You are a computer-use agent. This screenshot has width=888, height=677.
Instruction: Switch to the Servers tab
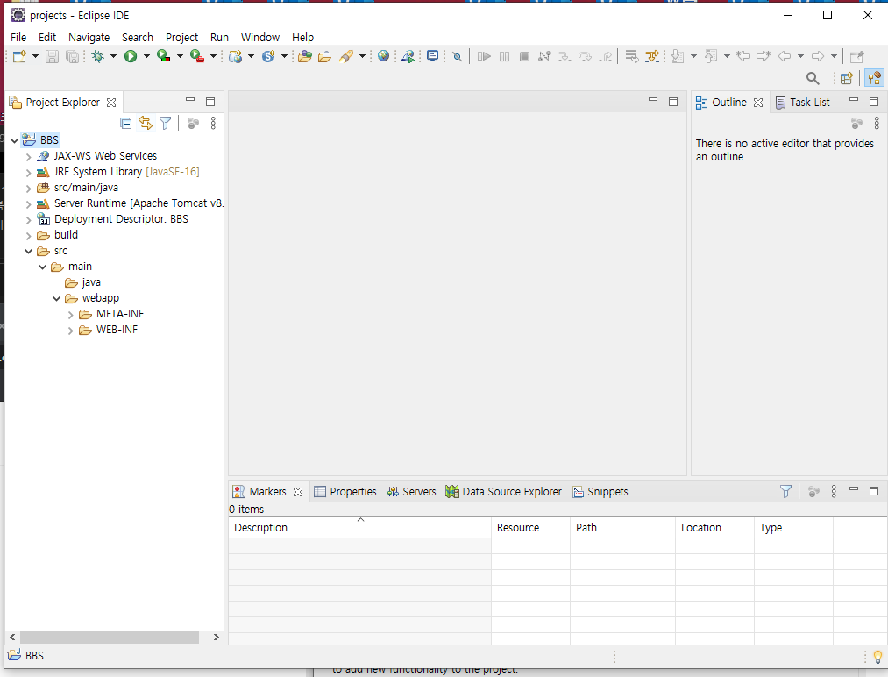pos(412,492)
